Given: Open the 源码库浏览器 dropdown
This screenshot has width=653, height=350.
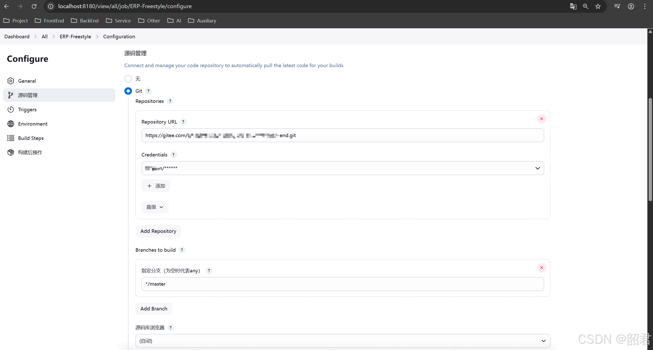Looking at the screenshot, I should click(343, 341).
